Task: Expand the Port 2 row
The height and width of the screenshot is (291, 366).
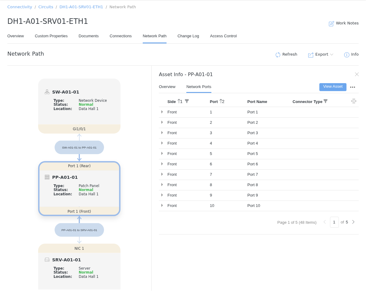Action: [162, 122]
